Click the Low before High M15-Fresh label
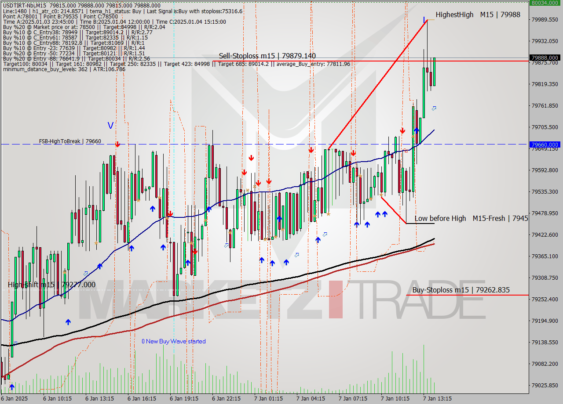This screenshot has height=404, width=563. point(471,218)
